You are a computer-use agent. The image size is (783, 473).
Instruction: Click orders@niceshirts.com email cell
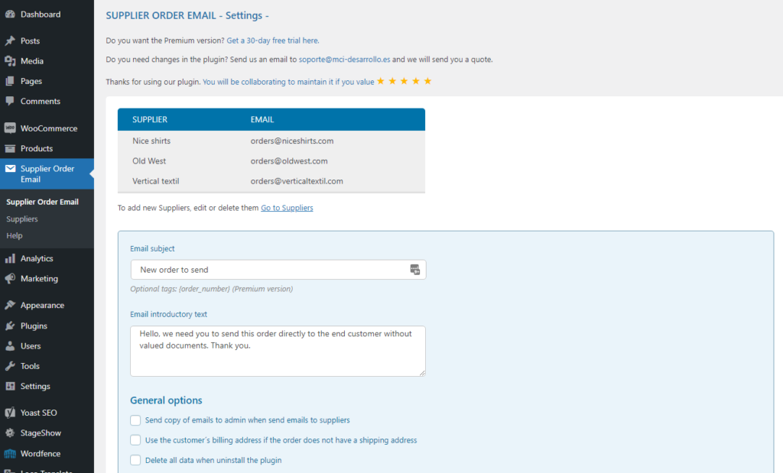tap(291, 141)
